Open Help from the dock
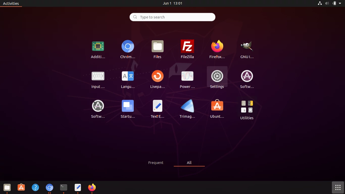The height and width of the screenshot is (194, 345). click(35, 187)
